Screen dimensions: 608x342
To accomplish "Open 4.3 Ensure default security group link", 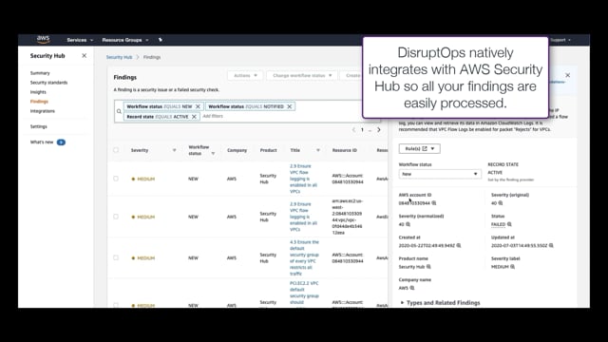I will 304,257.
